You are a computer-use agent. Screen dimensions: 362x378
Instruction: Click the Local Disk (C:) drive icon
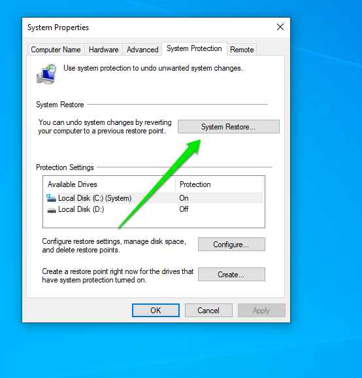click(51, 198)
